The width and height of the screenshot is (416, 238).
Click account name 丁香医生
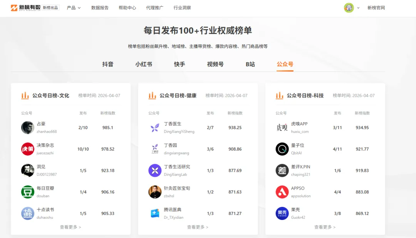pos(173,124)
